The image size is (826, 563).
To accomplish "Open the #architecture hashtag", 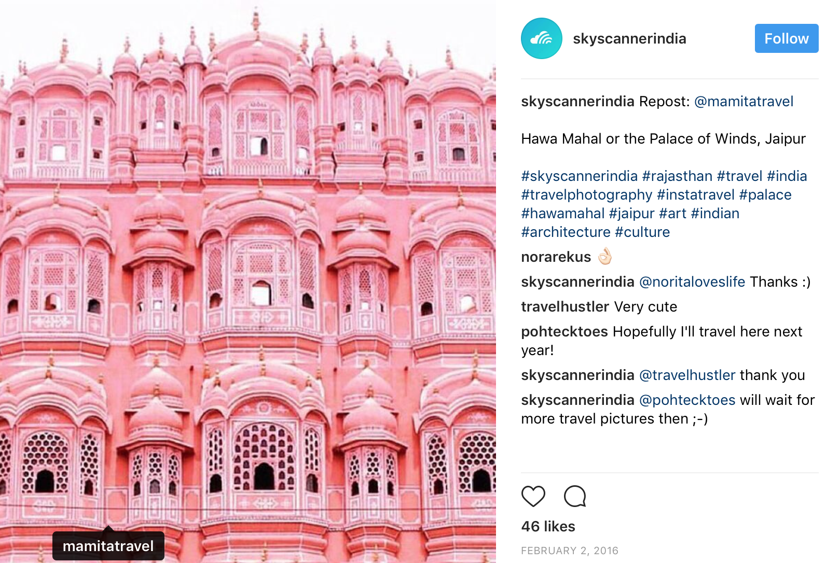I will coord(566,232).
